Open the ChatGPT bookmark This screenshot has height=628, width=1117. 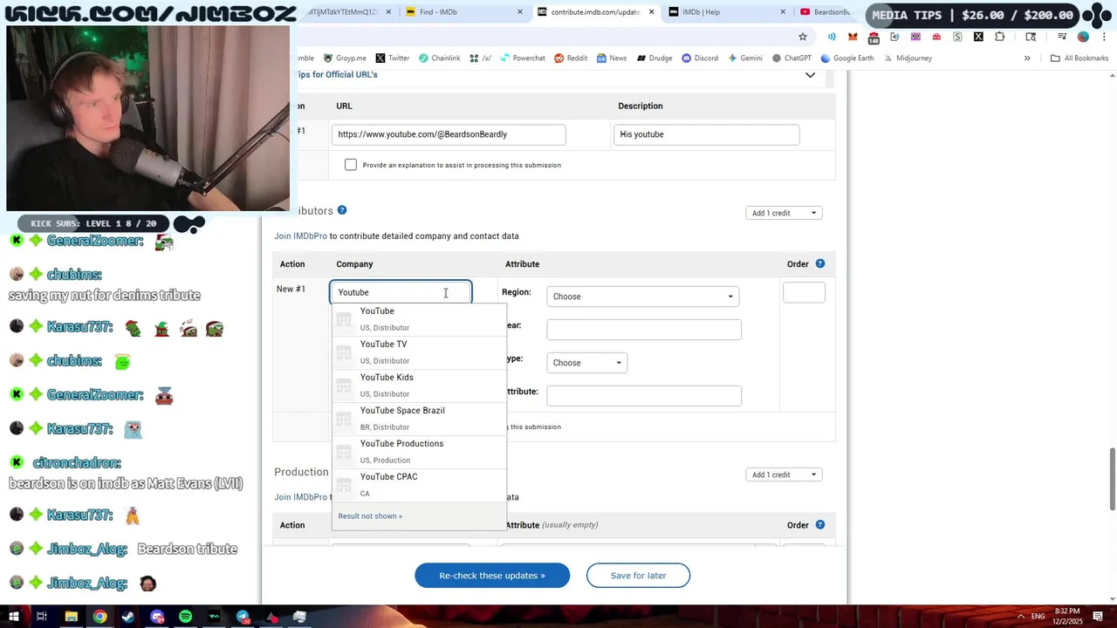[791, 58]
